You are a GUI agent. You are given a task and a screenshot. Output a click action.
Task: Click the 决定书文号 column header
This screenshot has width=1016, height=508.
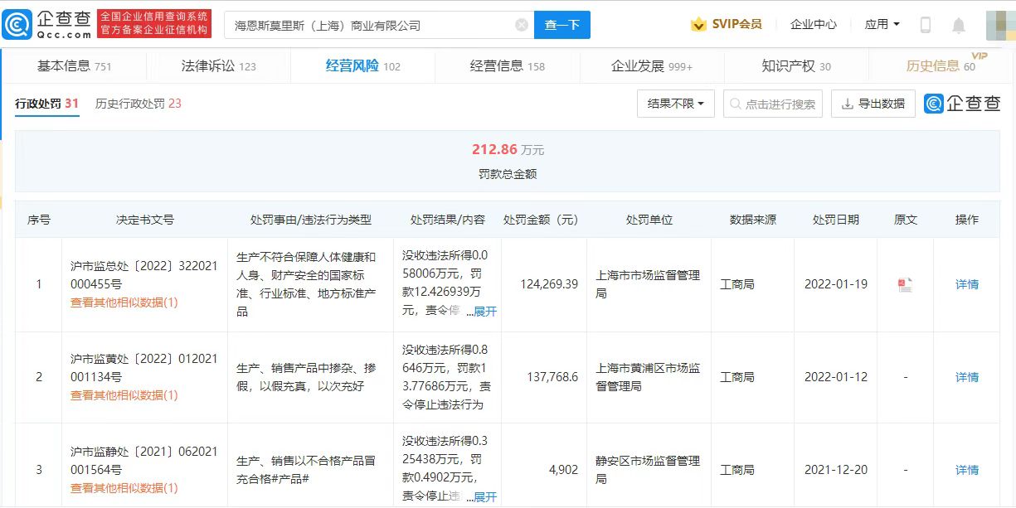[x=145, y=220]
